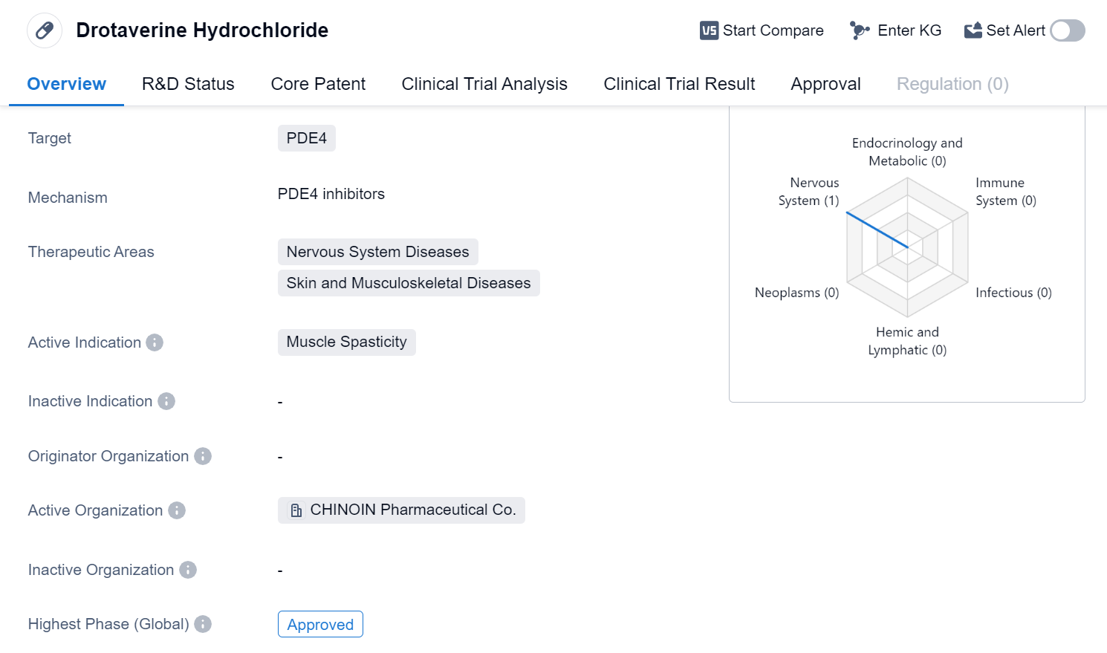Image resolution: width=1107 pixels, height=653 pixels.
Task: Open the Core Patent tab
Action: tap(318, 84)
